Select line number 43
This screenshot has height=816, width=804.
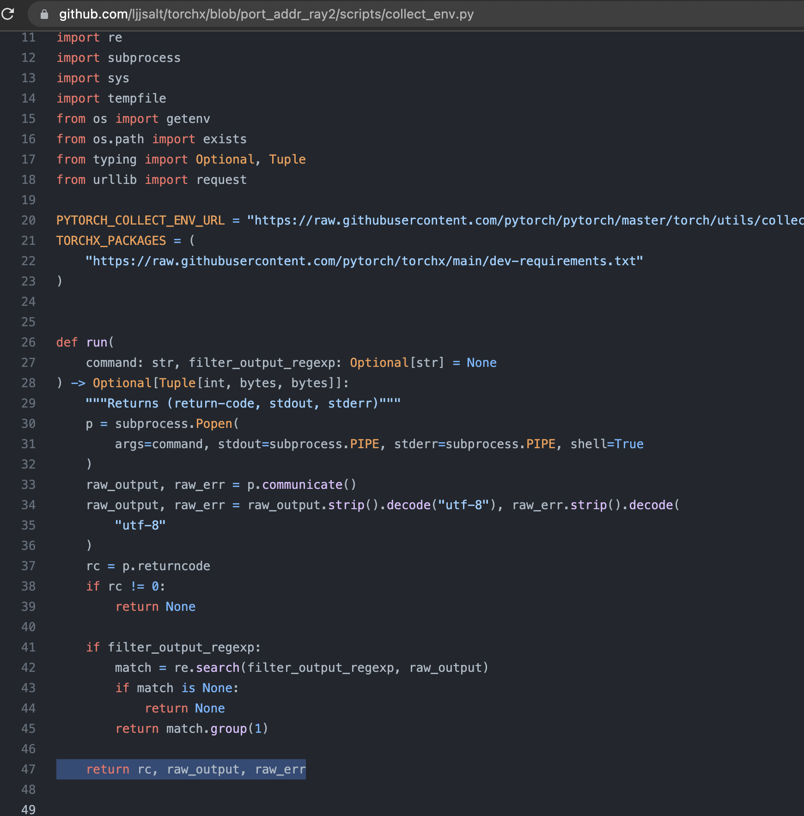pyautogui.click(x=29, y=688)
